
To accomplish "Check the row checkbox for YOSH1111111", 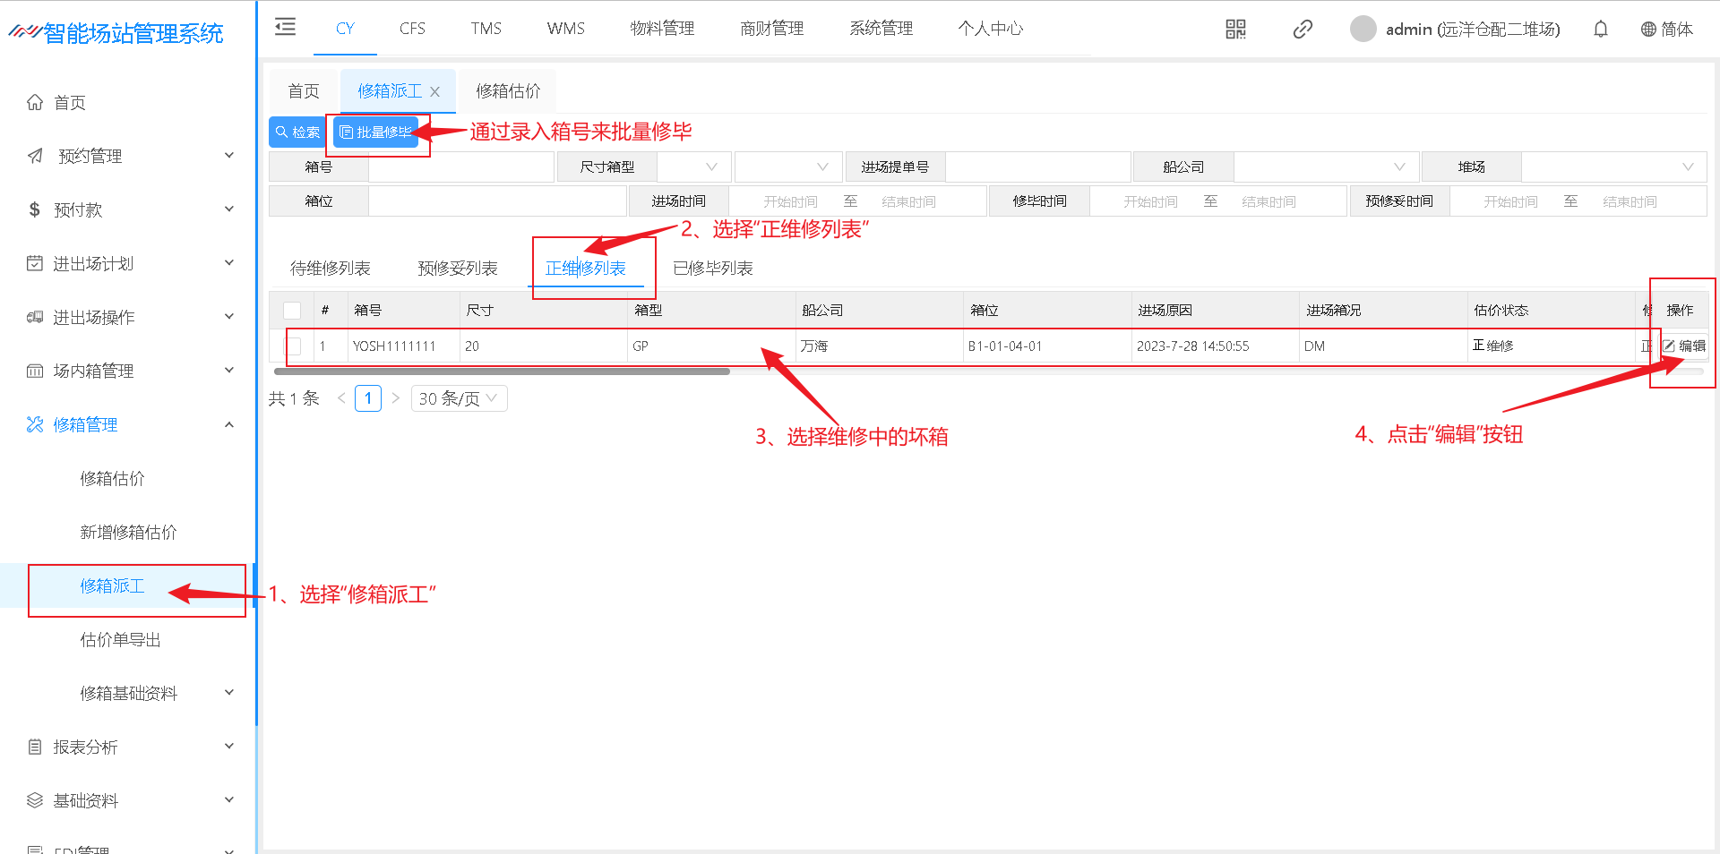I will [293, 346].
